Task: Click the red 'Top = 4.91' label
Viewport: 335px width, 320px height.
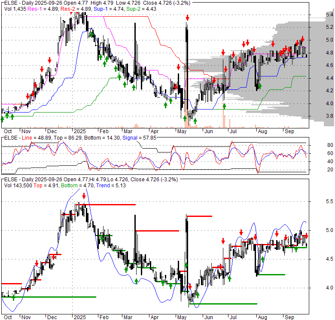Action: coord(46,186)
